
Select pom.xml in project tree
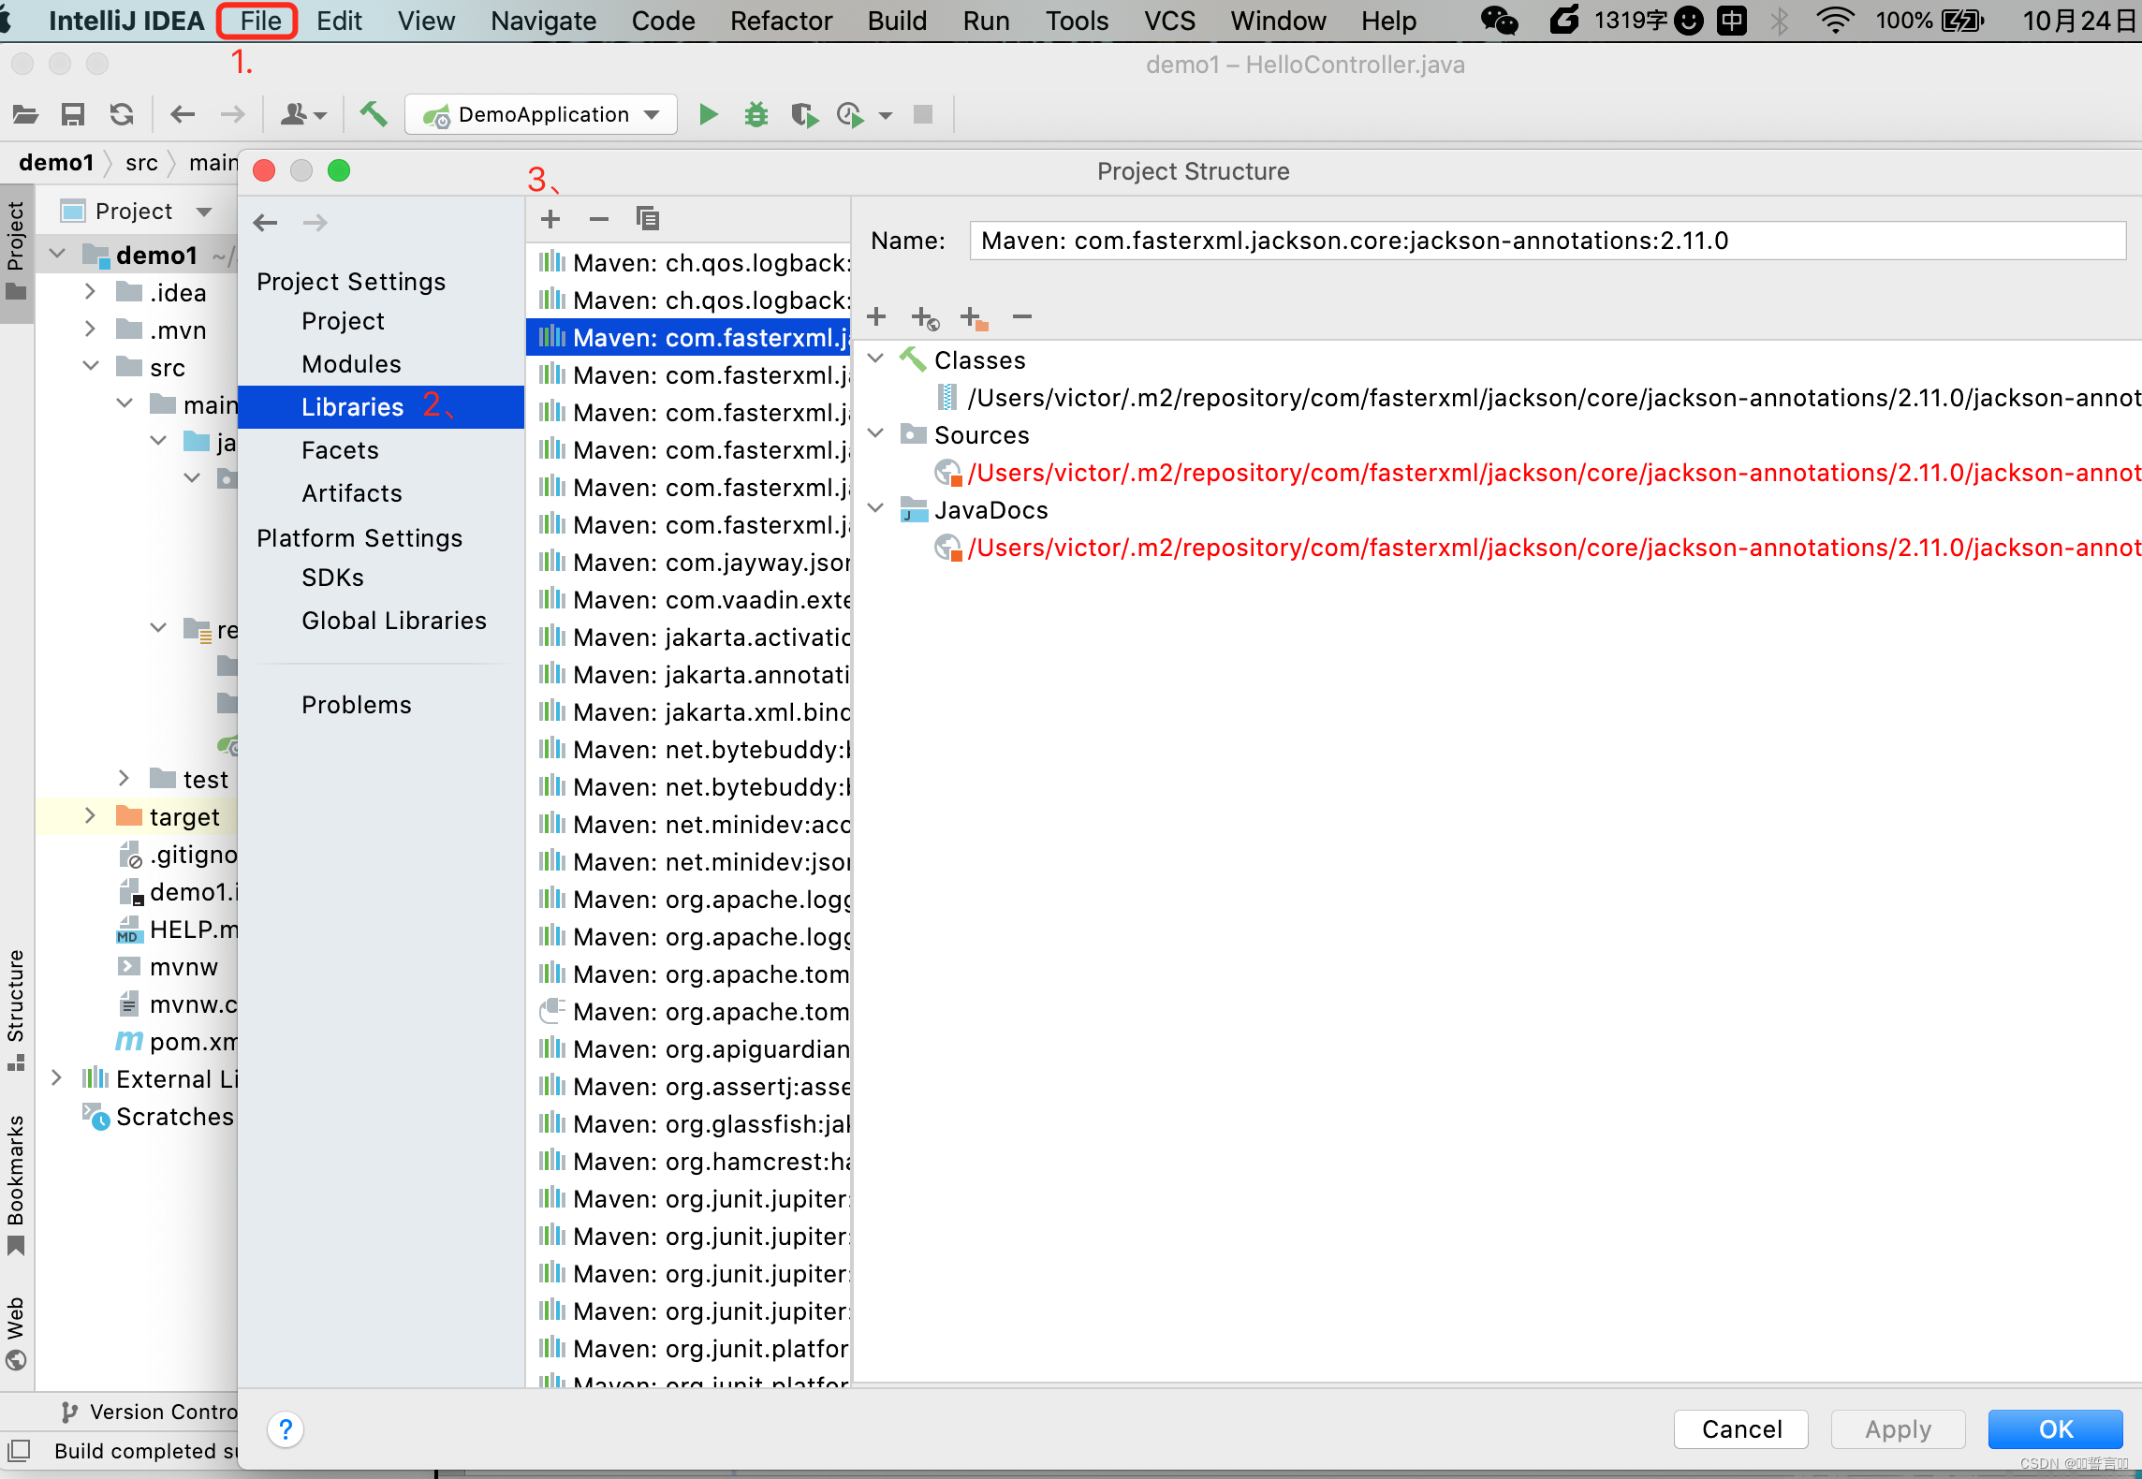coord(176,1042)
